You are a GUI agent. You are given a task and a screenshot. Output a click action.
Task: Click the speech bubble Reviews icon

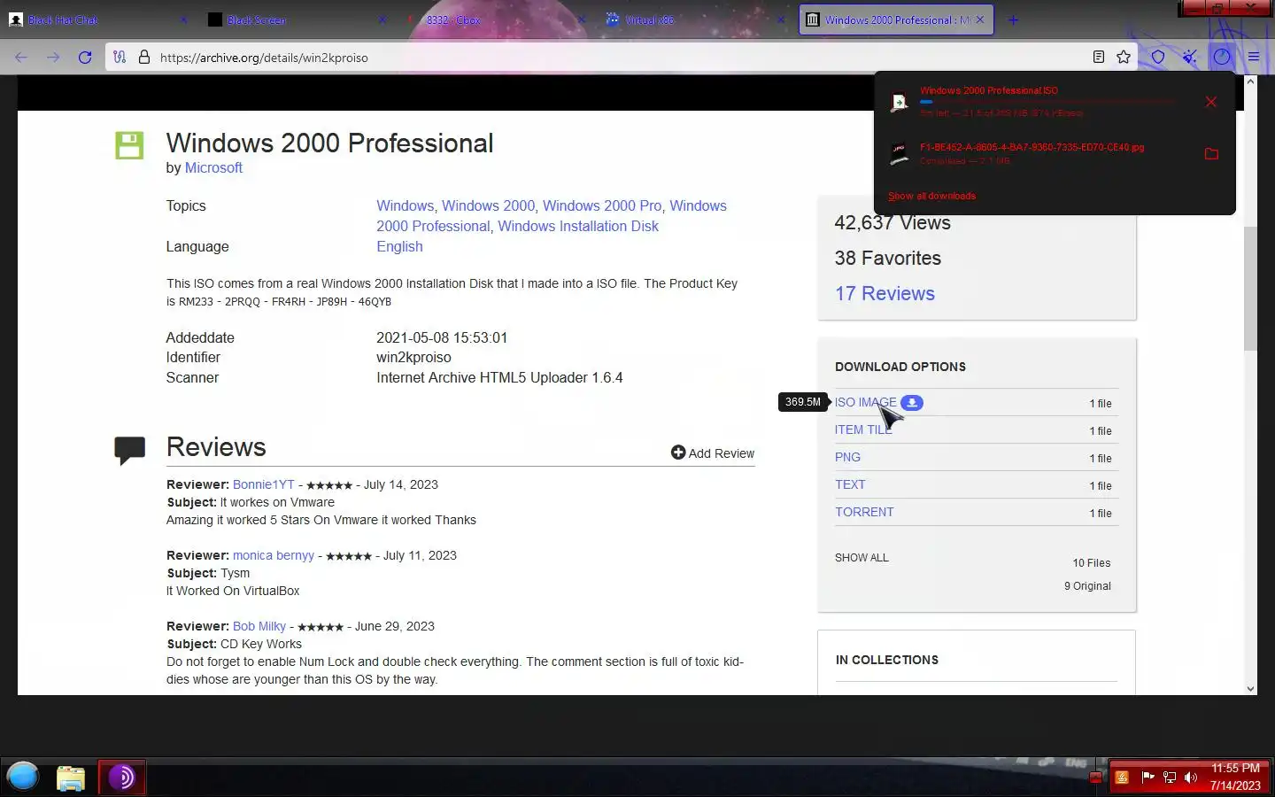129,450
